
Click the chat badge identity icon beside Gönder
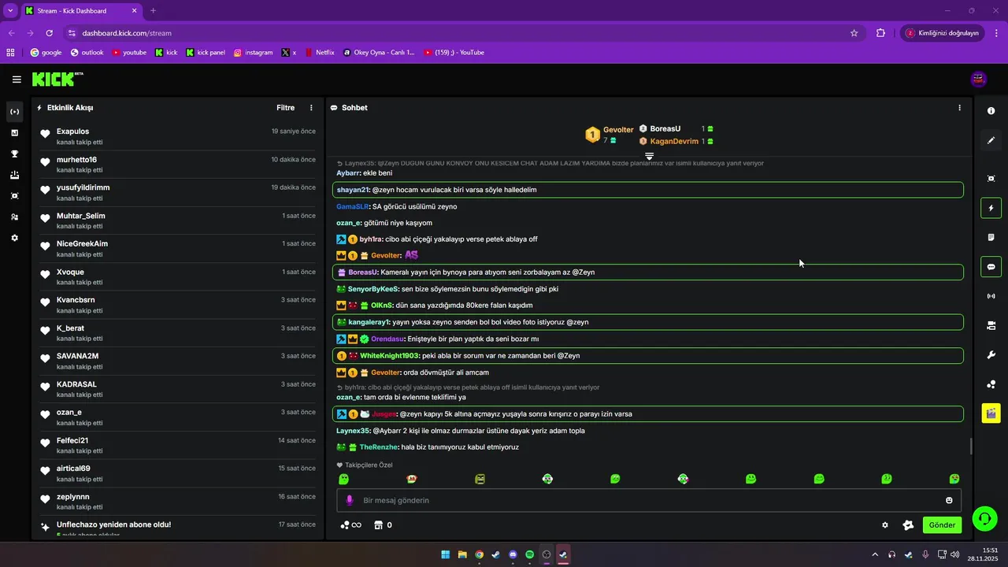point(908,525)
